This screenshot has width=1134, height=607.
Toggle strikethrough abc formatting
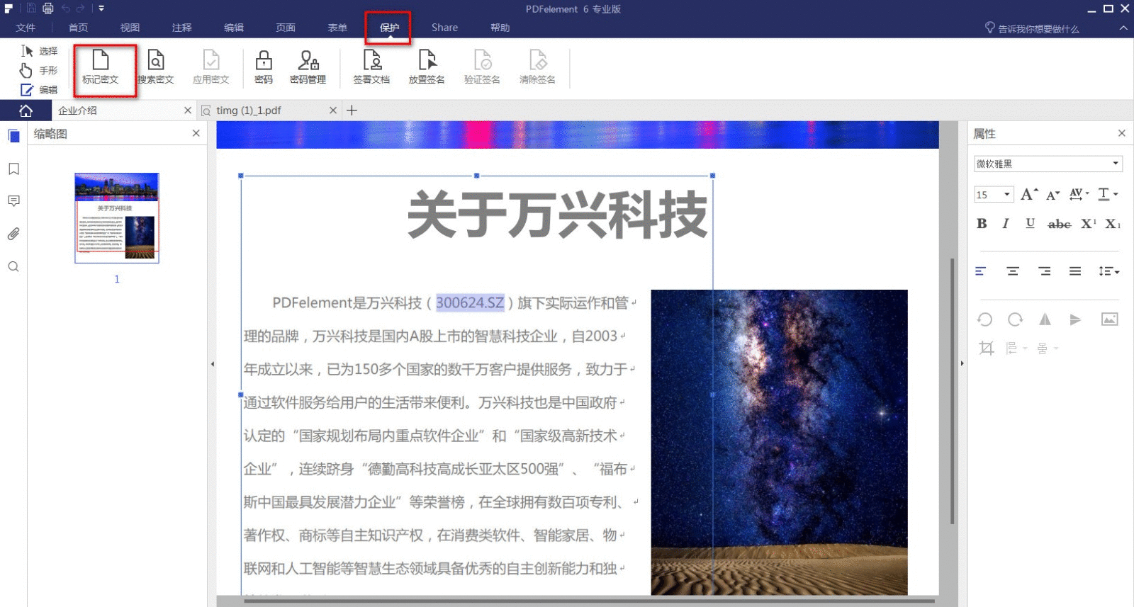(x=1060, y=224)
